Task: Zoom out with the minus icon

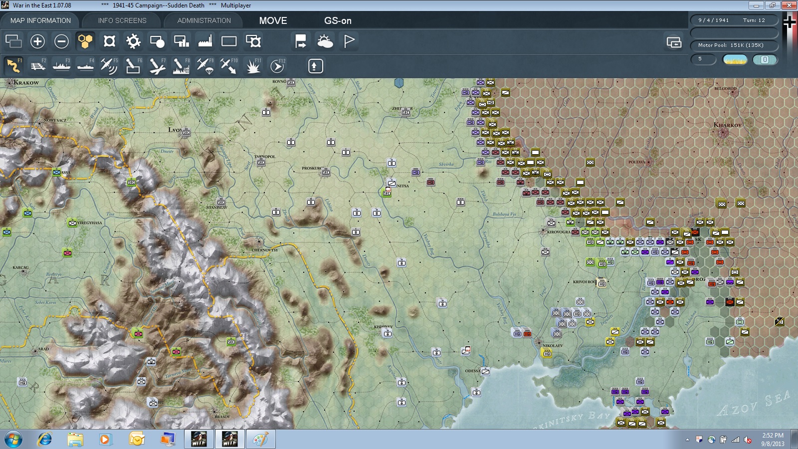Action: [x=61, y=41]
